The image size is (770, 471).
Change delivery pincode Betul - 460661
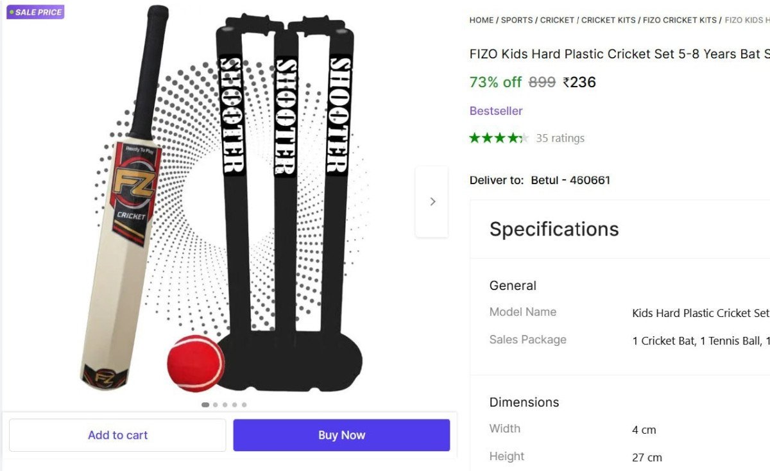(x=570, y=180)
